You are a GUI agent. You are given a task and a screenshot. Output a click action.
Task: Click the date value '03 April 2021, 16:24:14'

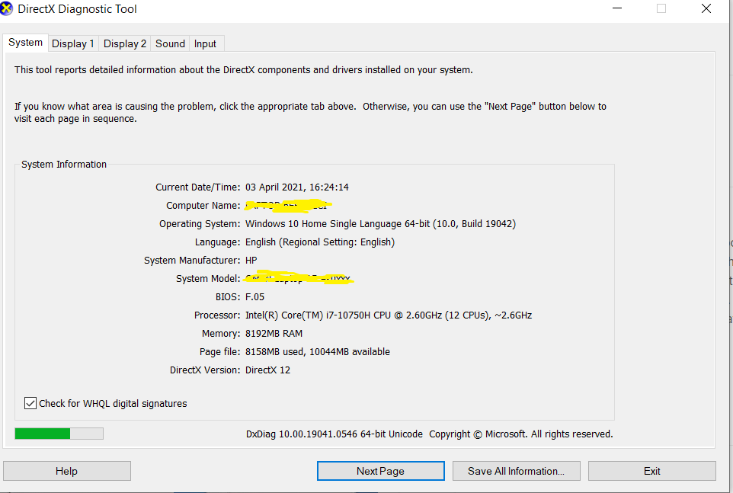point(297,187)
